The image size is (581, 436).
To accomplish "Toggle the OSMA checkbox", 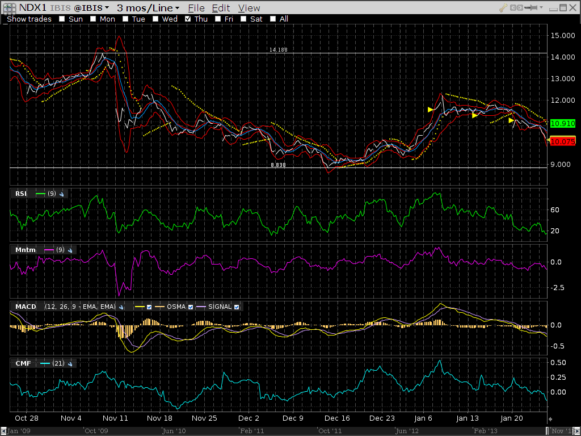I will coord(191,307).
